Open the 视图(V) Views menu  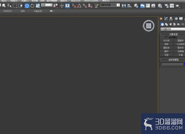pos(14,1)
